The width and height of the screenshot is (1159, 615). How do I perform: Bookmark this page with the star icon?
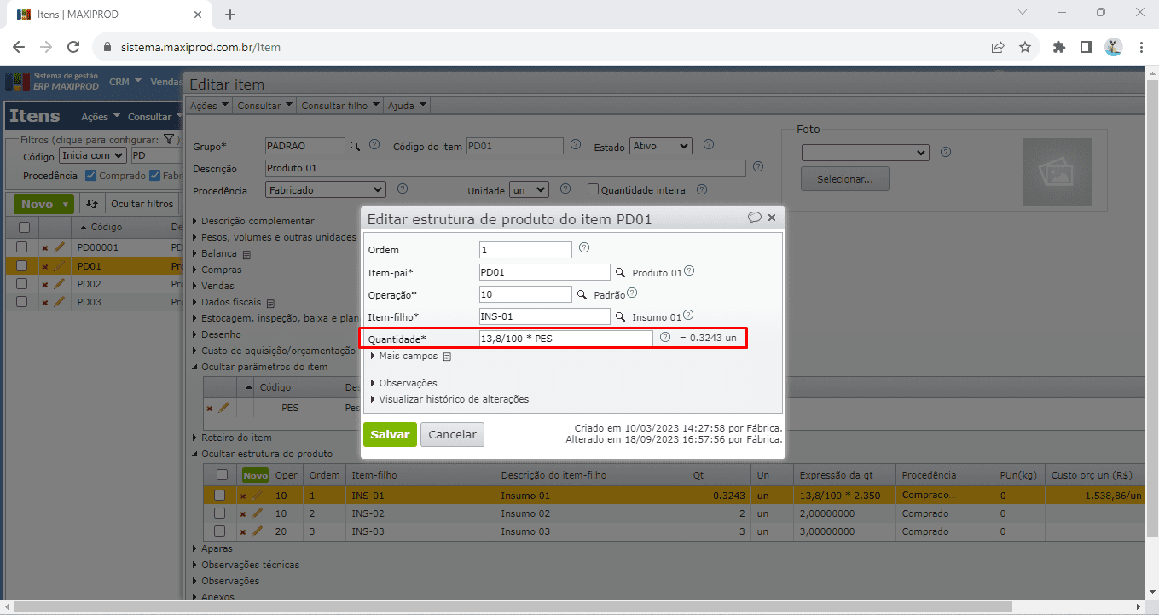[x=1025, y=47]
